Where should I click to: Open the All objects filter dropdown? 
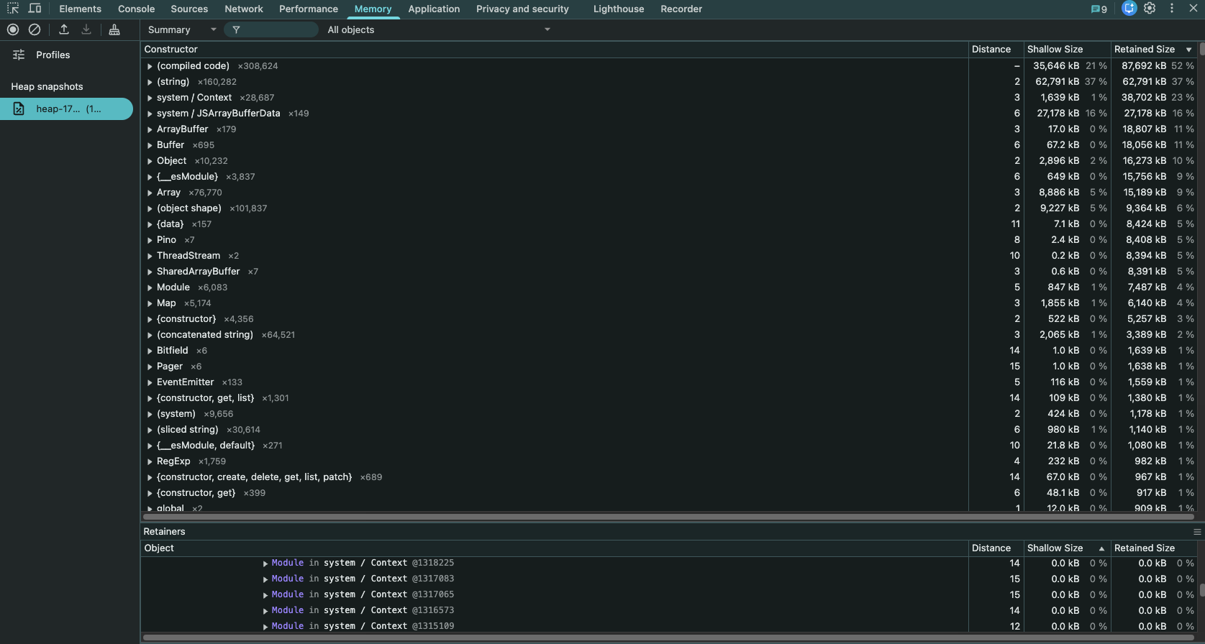click(x=438, y=29)
